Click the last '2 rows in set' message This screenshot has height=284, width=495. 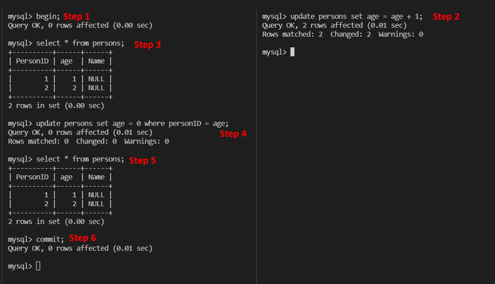tap(56, 221)
